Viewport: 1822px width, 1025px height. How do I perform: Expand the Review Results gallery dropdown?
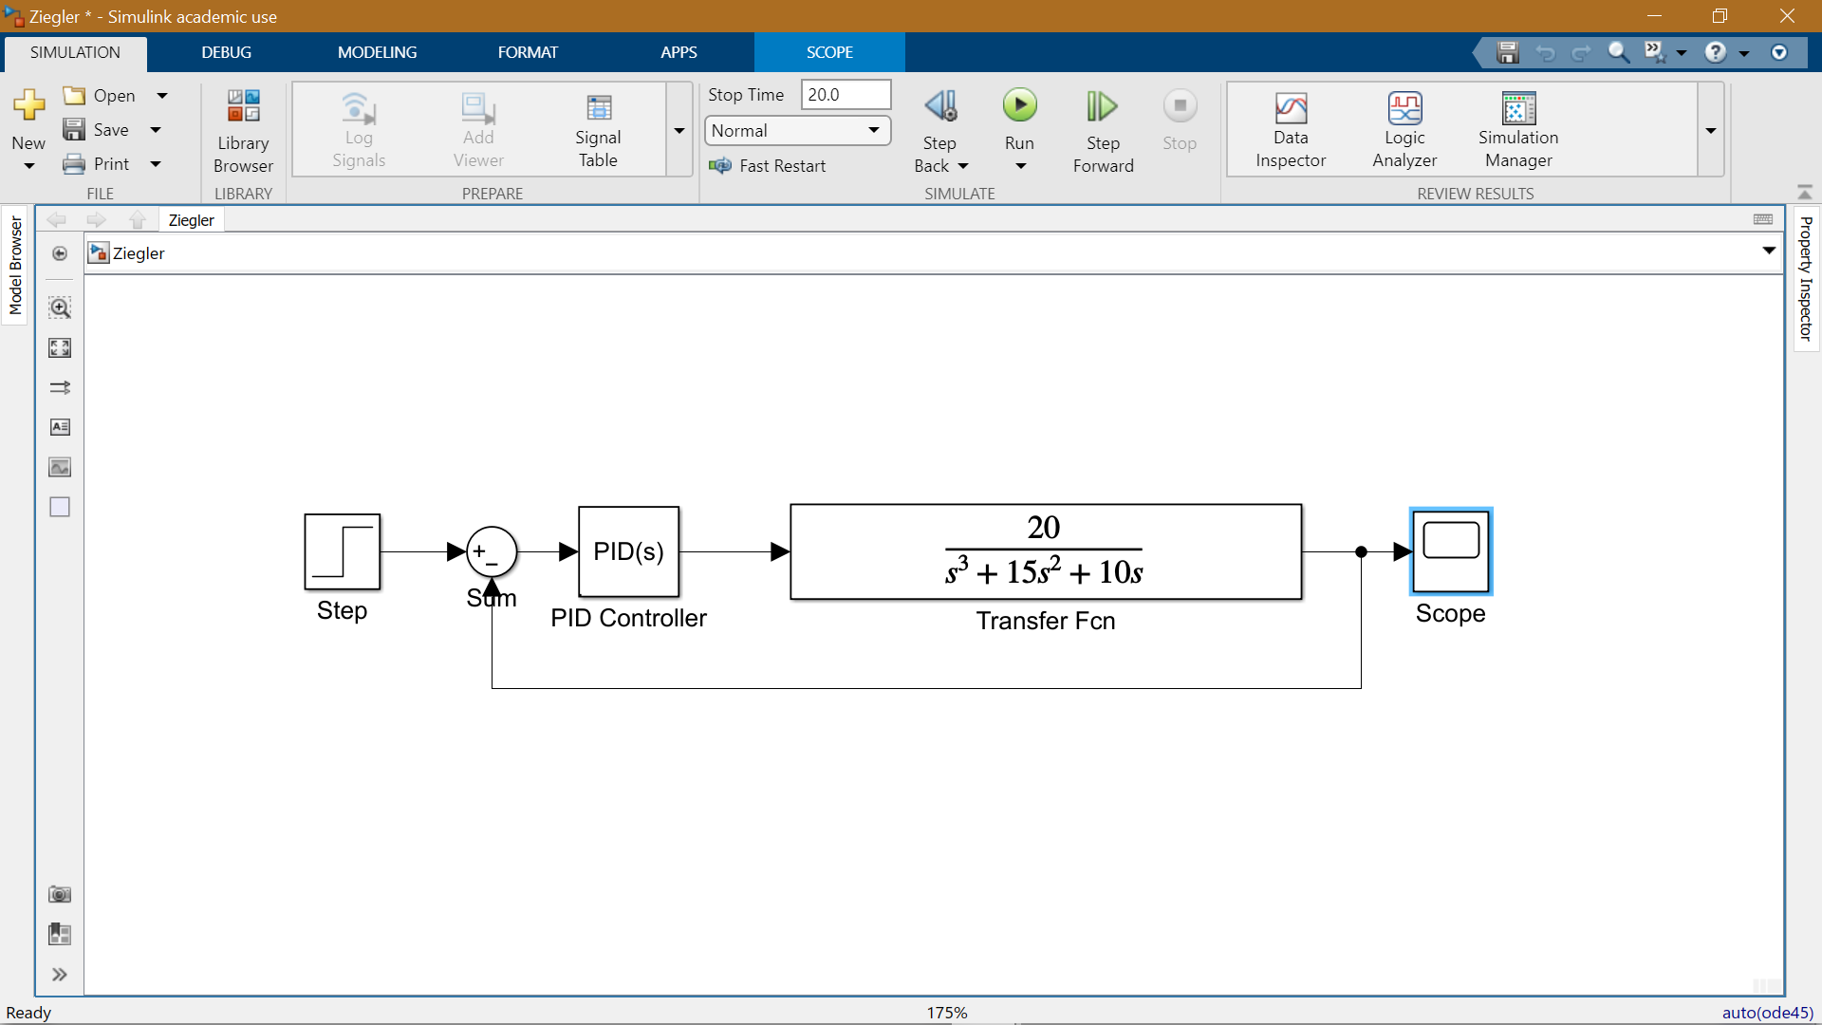(x=1711, y=130)
